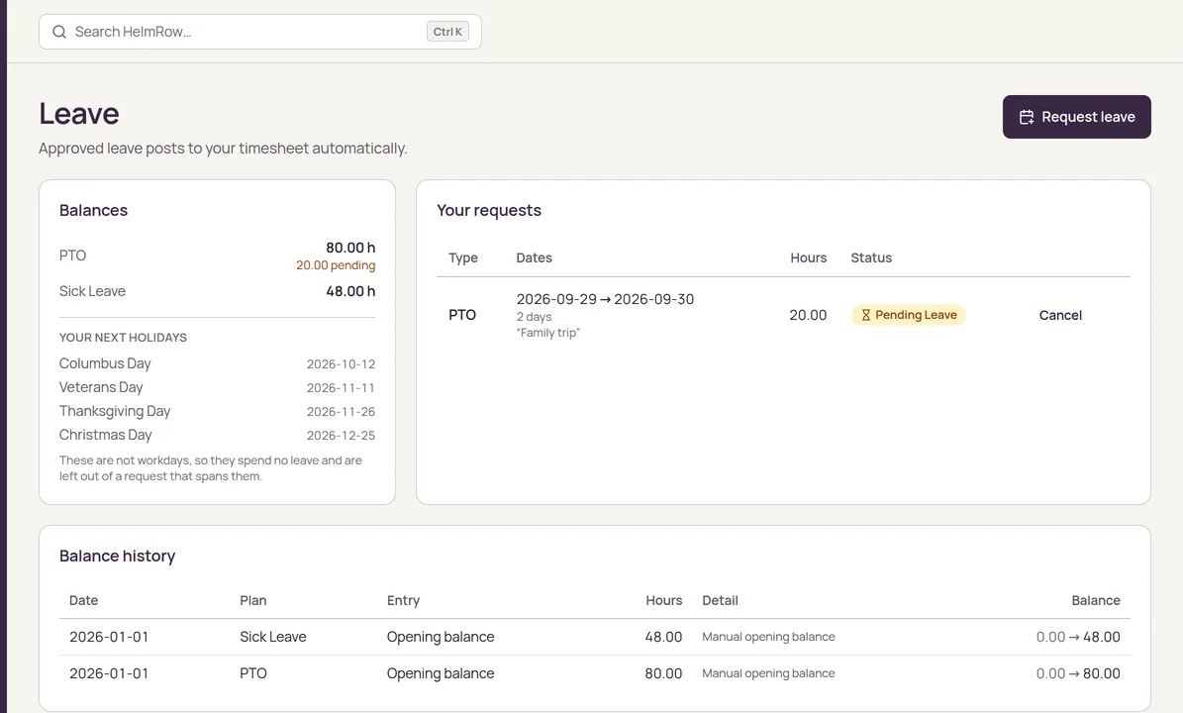Click the date 2026-10-12
This screenshot has width=1183, height=713.
tap(341, 363)
